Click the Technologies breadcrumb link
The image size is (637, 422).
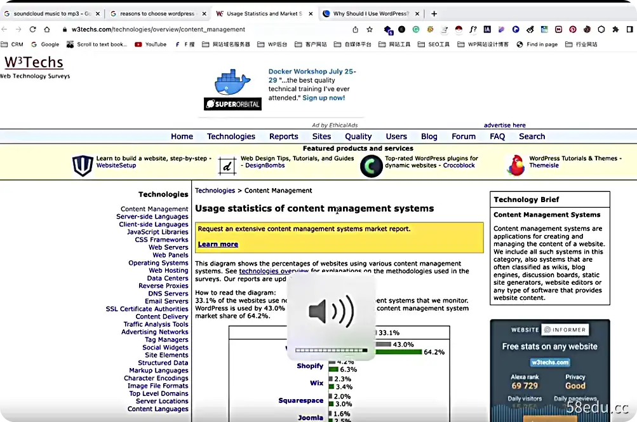pyautogui.click(x=215, y=191)
